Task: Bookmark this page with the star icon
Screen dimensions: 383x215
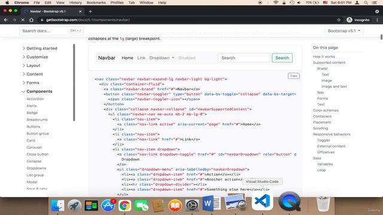Action: pyautogui.click(x=339, y=20)
